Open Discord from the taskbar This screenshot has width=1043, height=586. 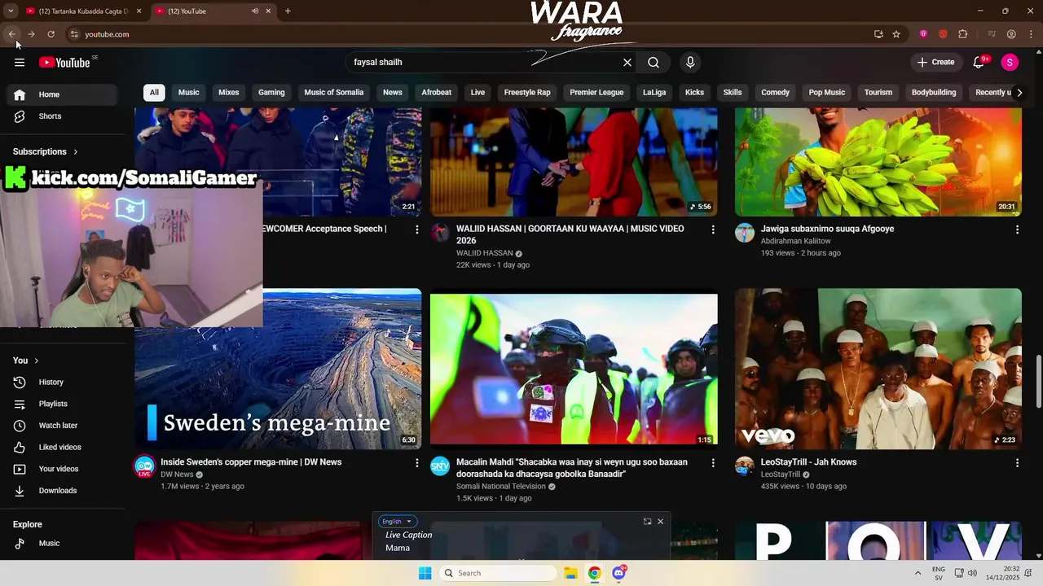click(x=619, y=573)
